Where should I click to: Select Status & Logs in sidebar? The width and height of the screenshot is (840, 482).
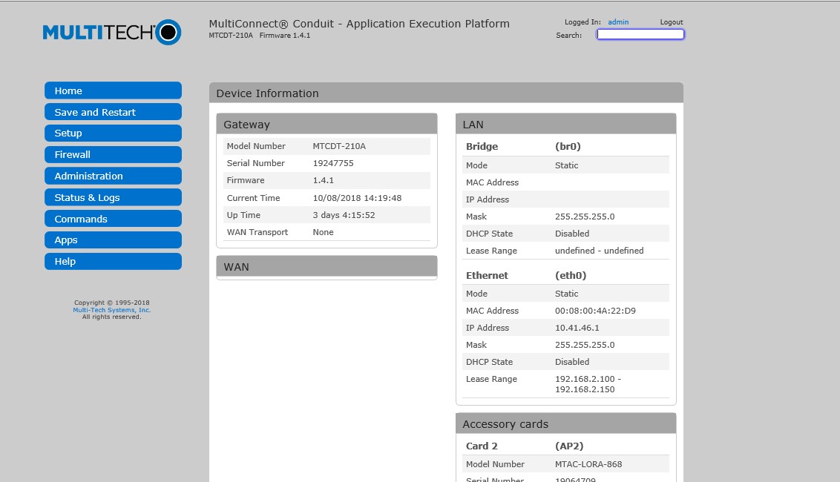tap(113, 197)
